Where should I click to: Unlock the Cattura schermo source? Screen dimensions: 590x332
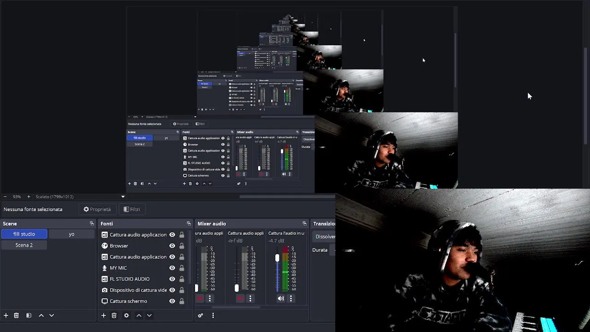coord(182,301)
